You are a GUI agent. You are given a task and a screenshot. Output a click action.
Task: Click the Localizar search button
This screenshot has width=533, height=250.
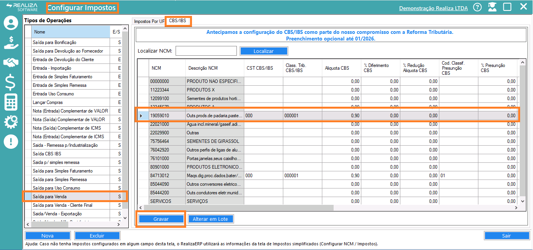(263, 51)
